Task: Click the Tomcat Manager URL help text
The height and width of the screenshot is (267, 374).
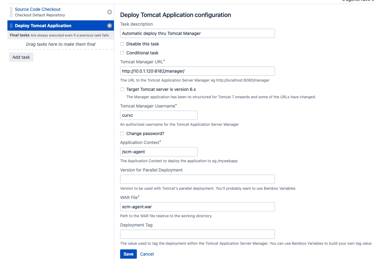Action: tap(195, 80)
